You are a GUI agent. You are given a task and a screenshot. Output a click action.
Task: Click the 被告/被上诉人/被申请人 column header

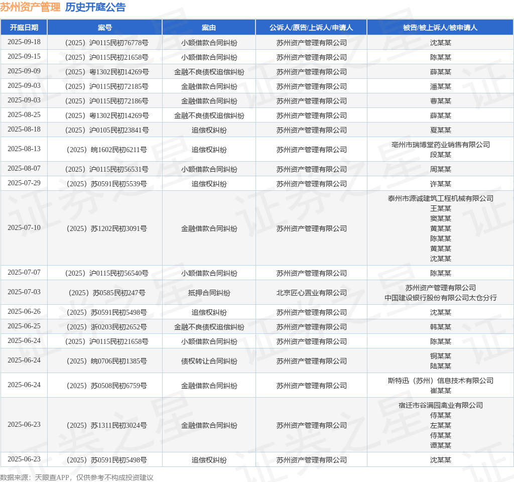click(x=440, y=28)
